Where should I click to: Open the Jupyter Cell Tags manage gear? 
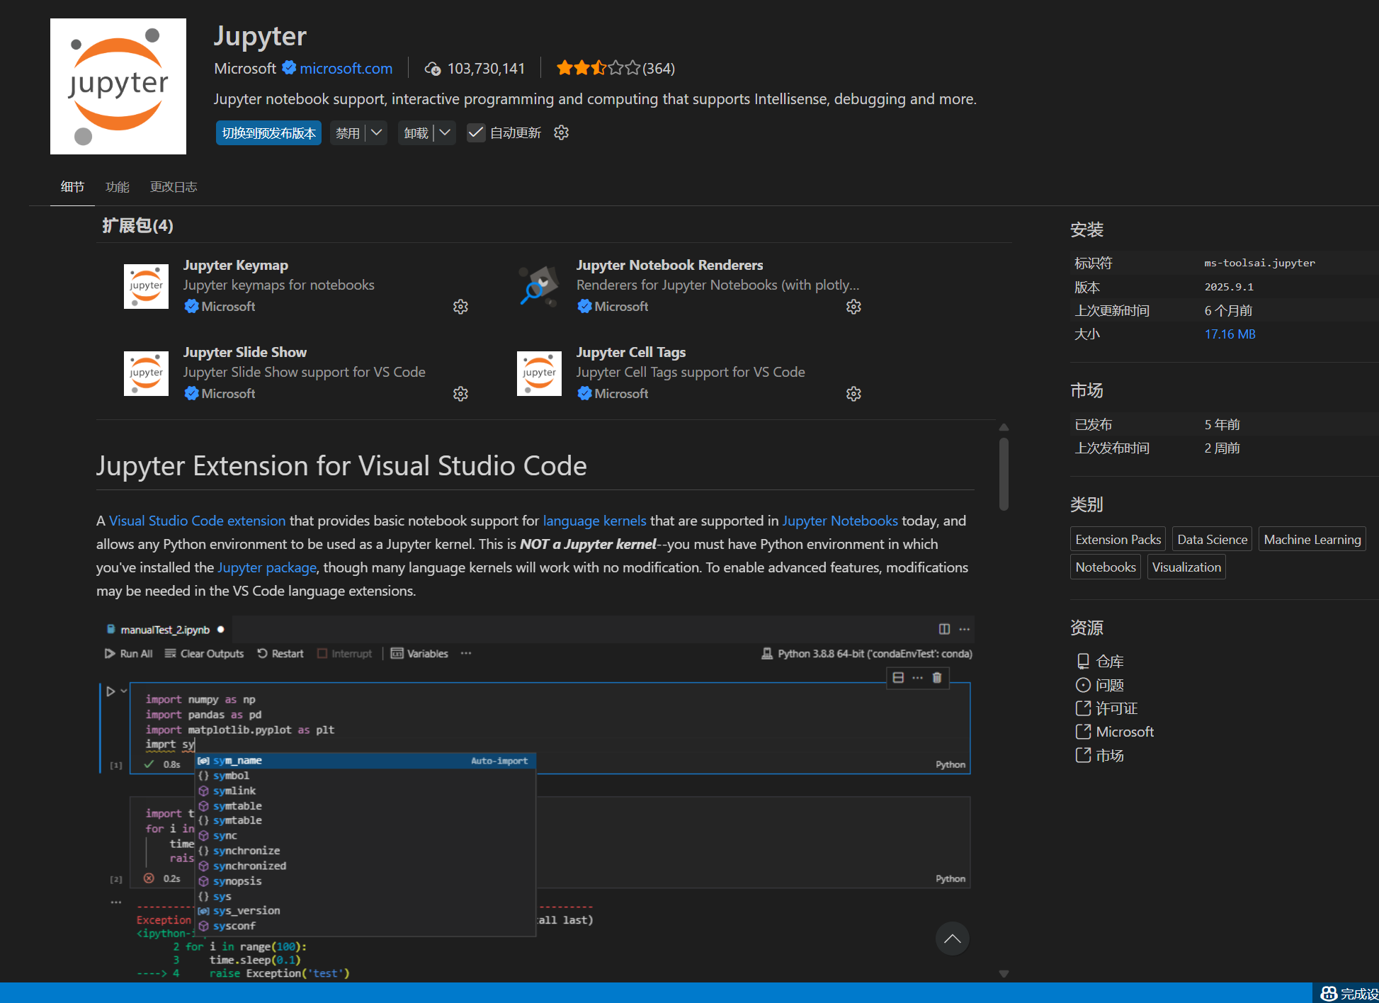click(853, 394)
